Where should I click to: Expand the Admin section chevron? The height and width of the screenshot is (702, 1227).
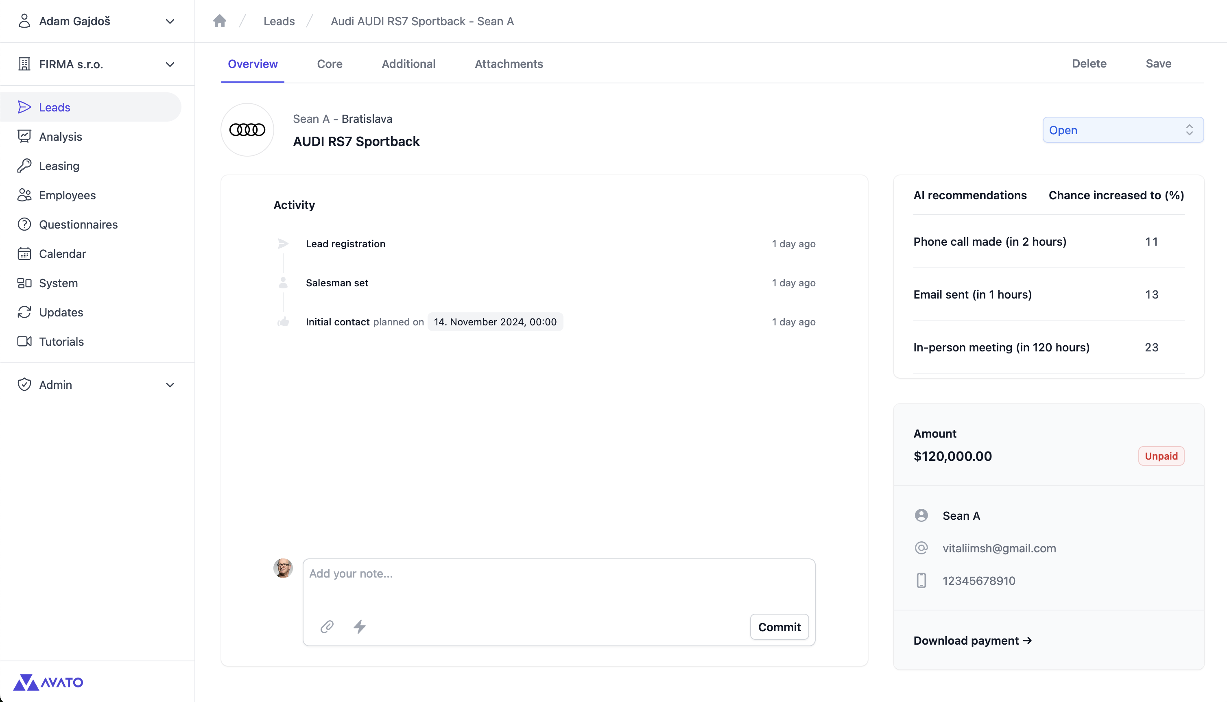pos(170,385)
